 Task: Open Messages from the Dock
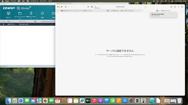[x=27, y=101]
